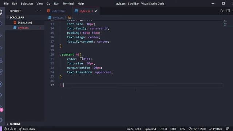Click the CSS file icon in breadcrumb
233x131 pixels.
tap(50, 17)
